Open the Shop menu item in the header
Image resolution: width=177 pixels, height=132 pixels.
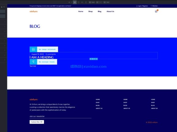point(90,11)
